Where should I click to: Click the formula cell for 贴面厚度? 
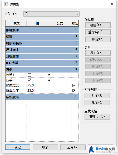click(x=60, y=91)
